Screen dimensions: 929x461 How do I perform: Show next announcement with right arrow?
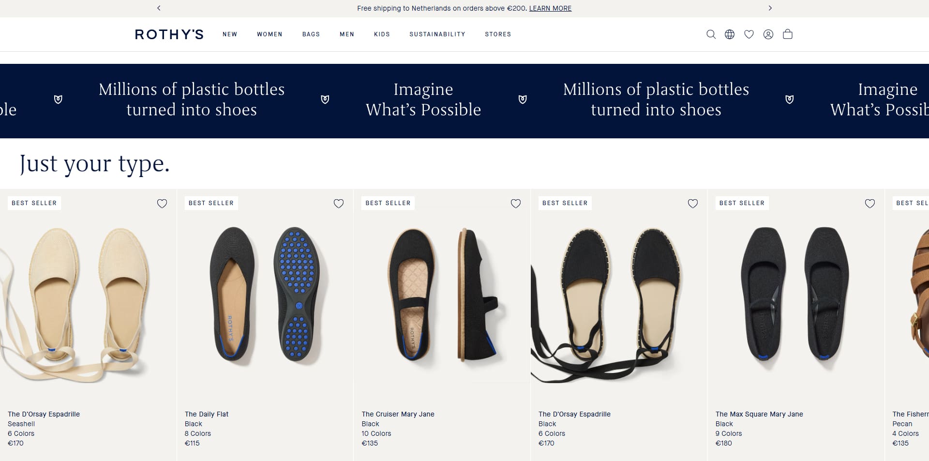click(x=770, y=8)
